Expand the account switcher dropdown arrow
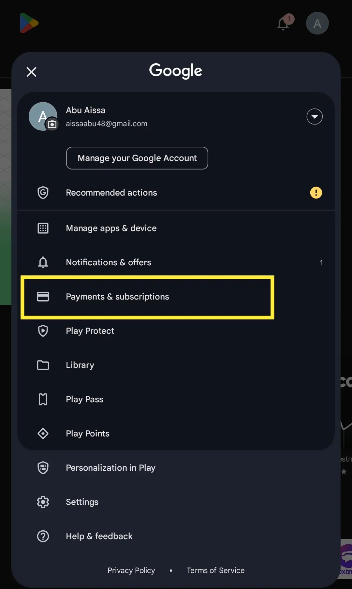The width and height of the screenshot is (352, 589). click(315, 116)
